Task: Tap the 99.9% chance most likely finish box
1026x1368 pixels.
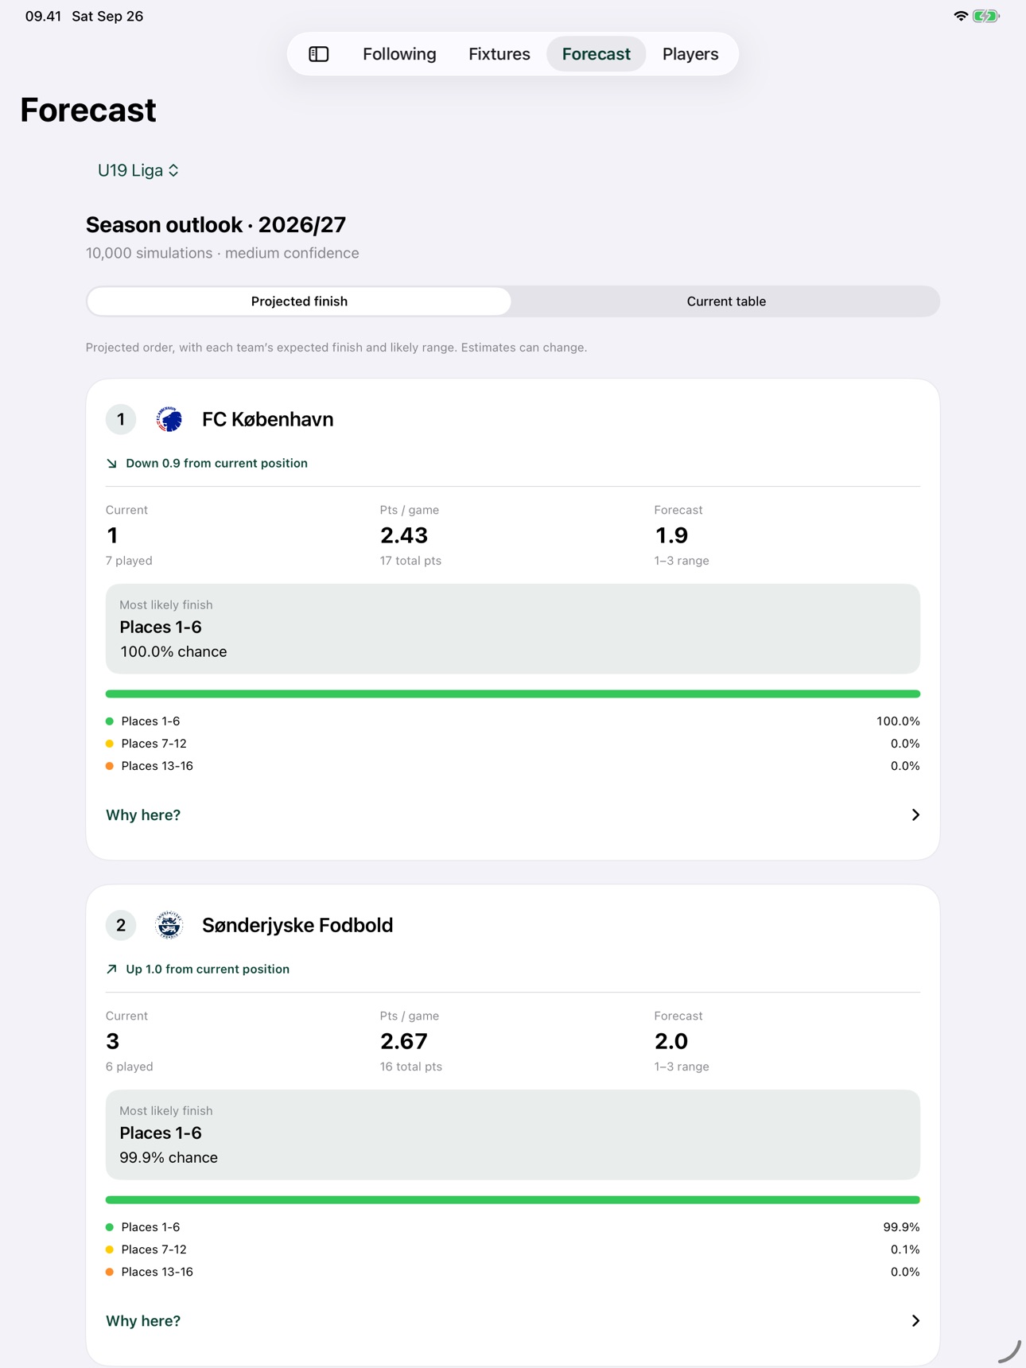Action: (513, 1135)
